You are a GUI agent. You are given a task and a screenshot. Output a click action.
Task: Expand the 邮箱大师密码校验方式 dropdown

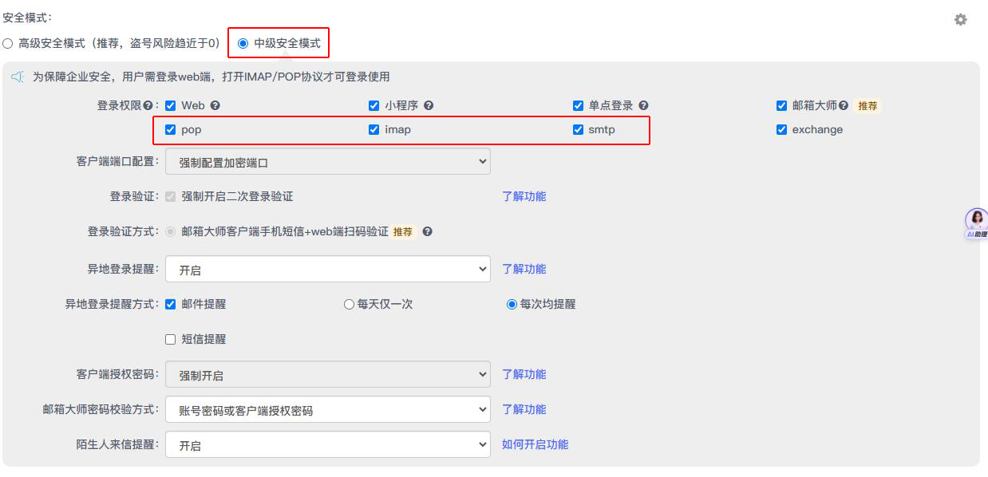[327, 409]
